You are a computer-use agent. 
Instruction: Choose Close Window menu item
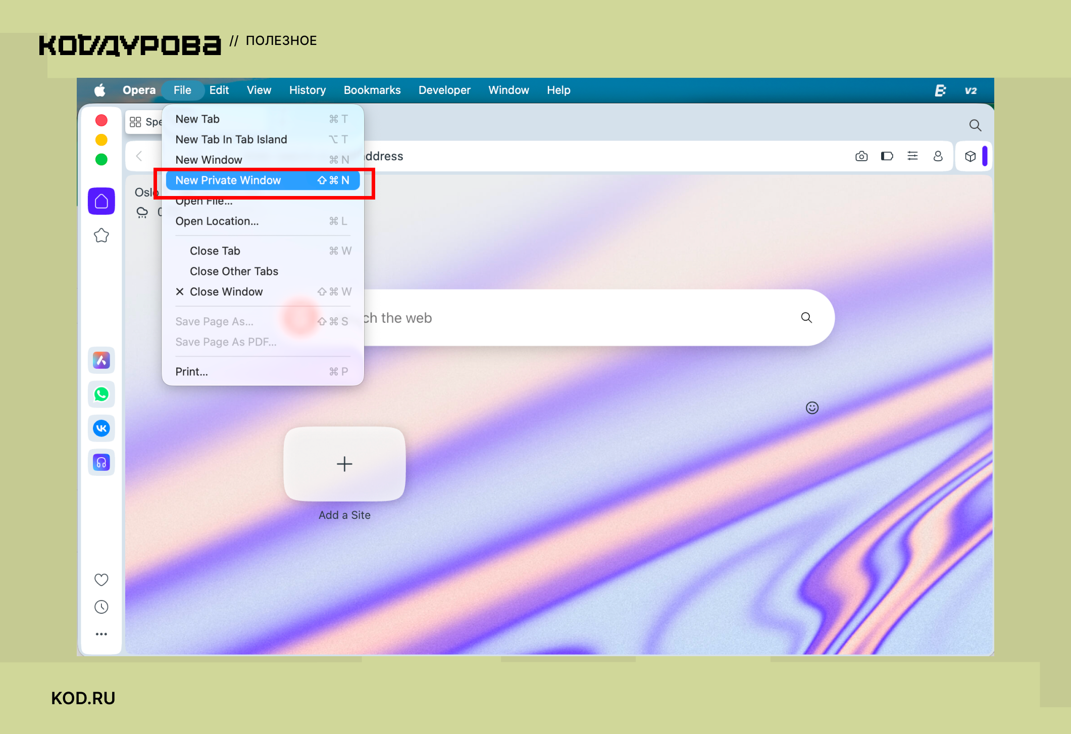click(263, 292)
